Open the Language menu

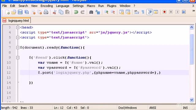[62, 6]
